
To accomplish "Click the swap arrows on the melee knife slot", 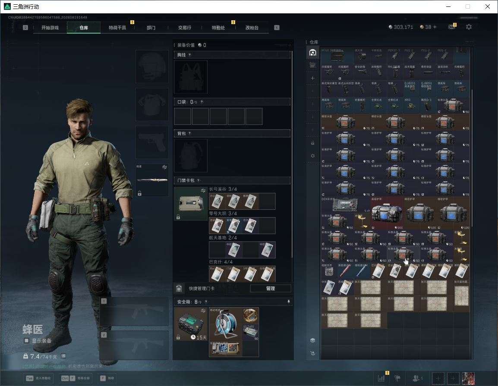I will 164,167.
